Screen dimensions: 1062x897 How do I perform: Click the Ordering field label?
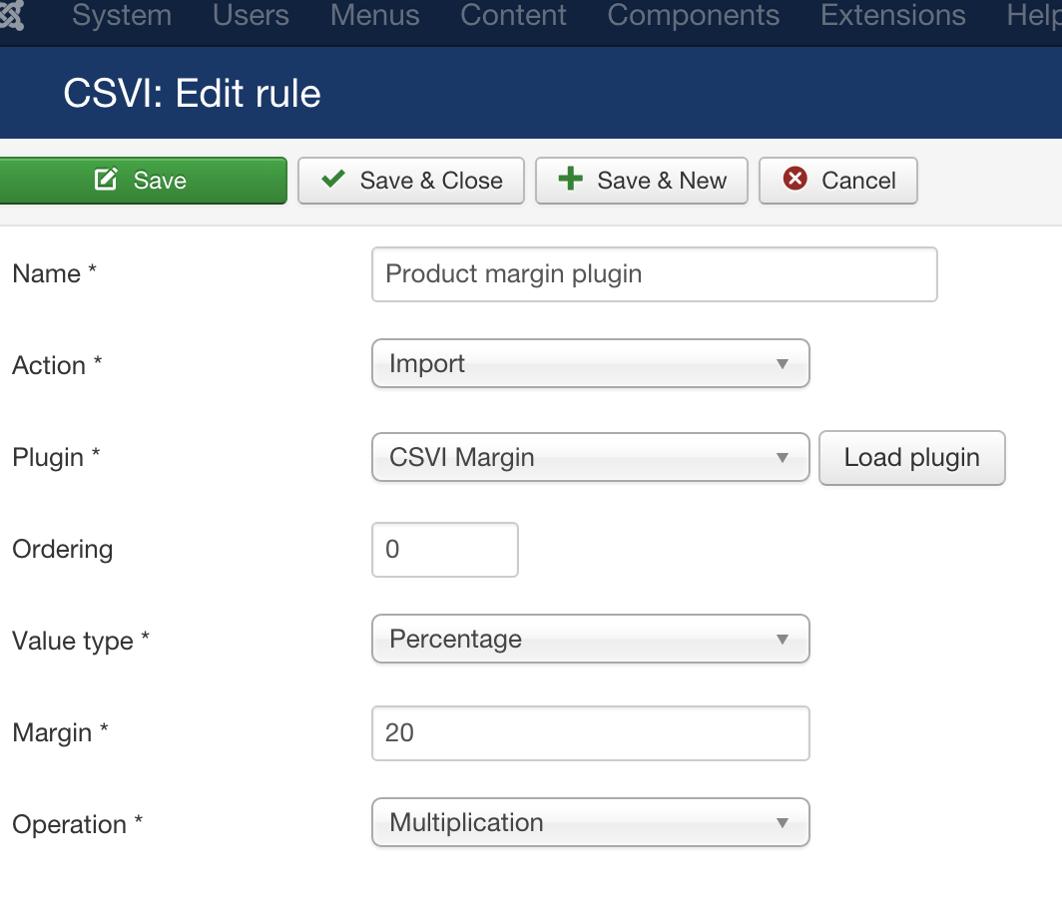pos(62,549)
